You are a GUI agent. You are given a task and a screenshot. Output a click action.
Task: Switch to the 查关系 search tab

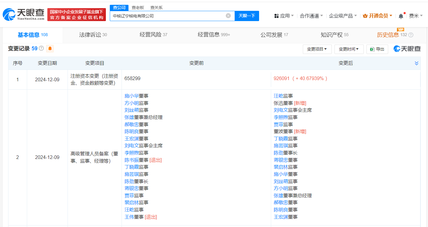[x=156, y=8]
